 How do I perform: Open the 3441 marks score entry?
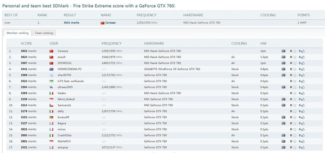pos(29,69)
